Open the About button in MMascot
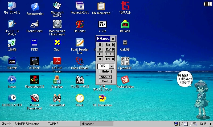 [105, 77]
